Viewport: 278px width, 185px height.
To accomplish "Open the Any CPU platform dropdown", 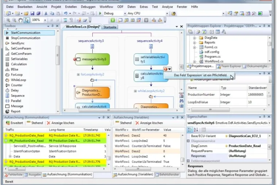I will (167, 13).
